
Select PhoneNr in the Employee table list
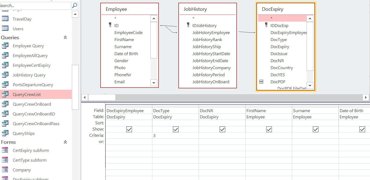pos(123,75)
